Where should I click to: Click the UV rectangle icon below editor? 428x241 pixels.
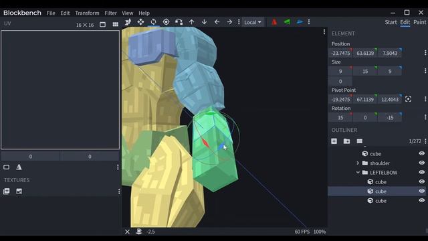click(6, 167)
